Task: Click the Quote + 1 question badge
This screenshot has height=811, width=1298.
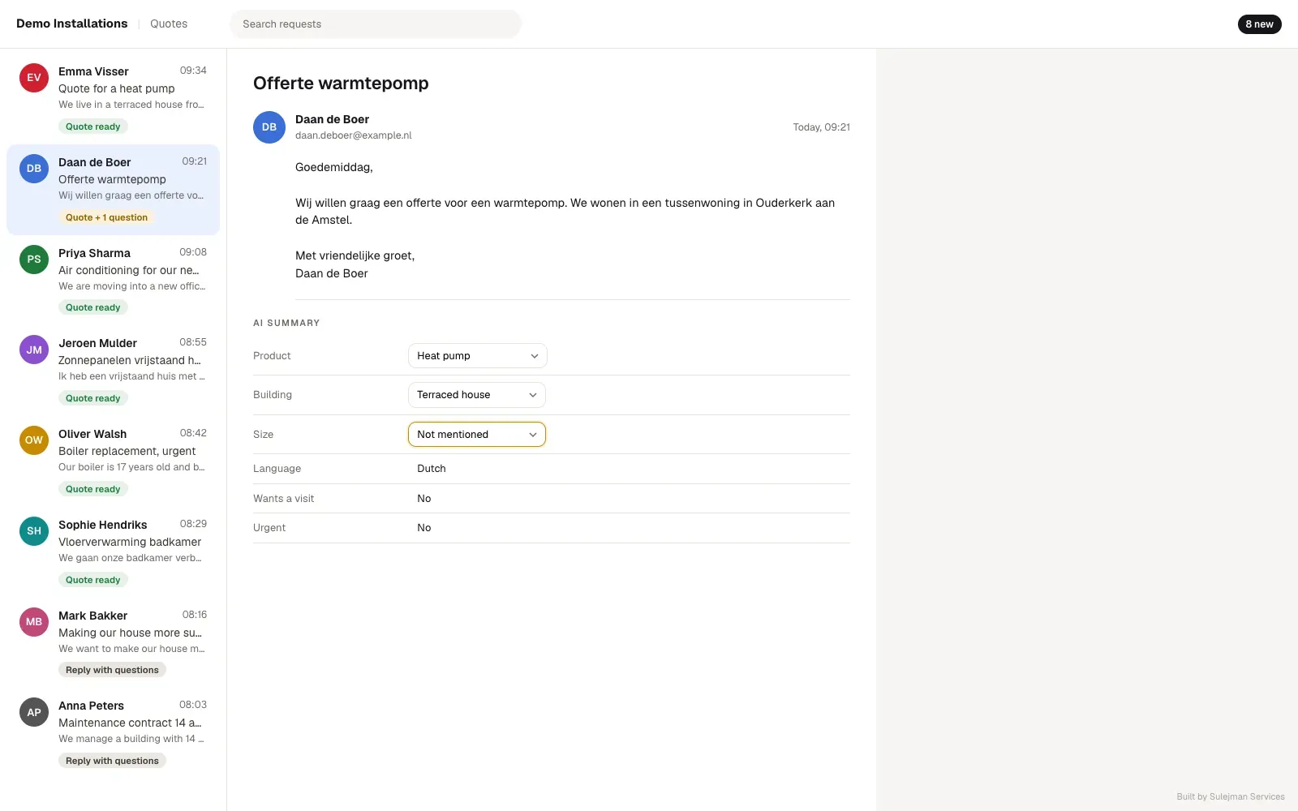Action: 106,217
